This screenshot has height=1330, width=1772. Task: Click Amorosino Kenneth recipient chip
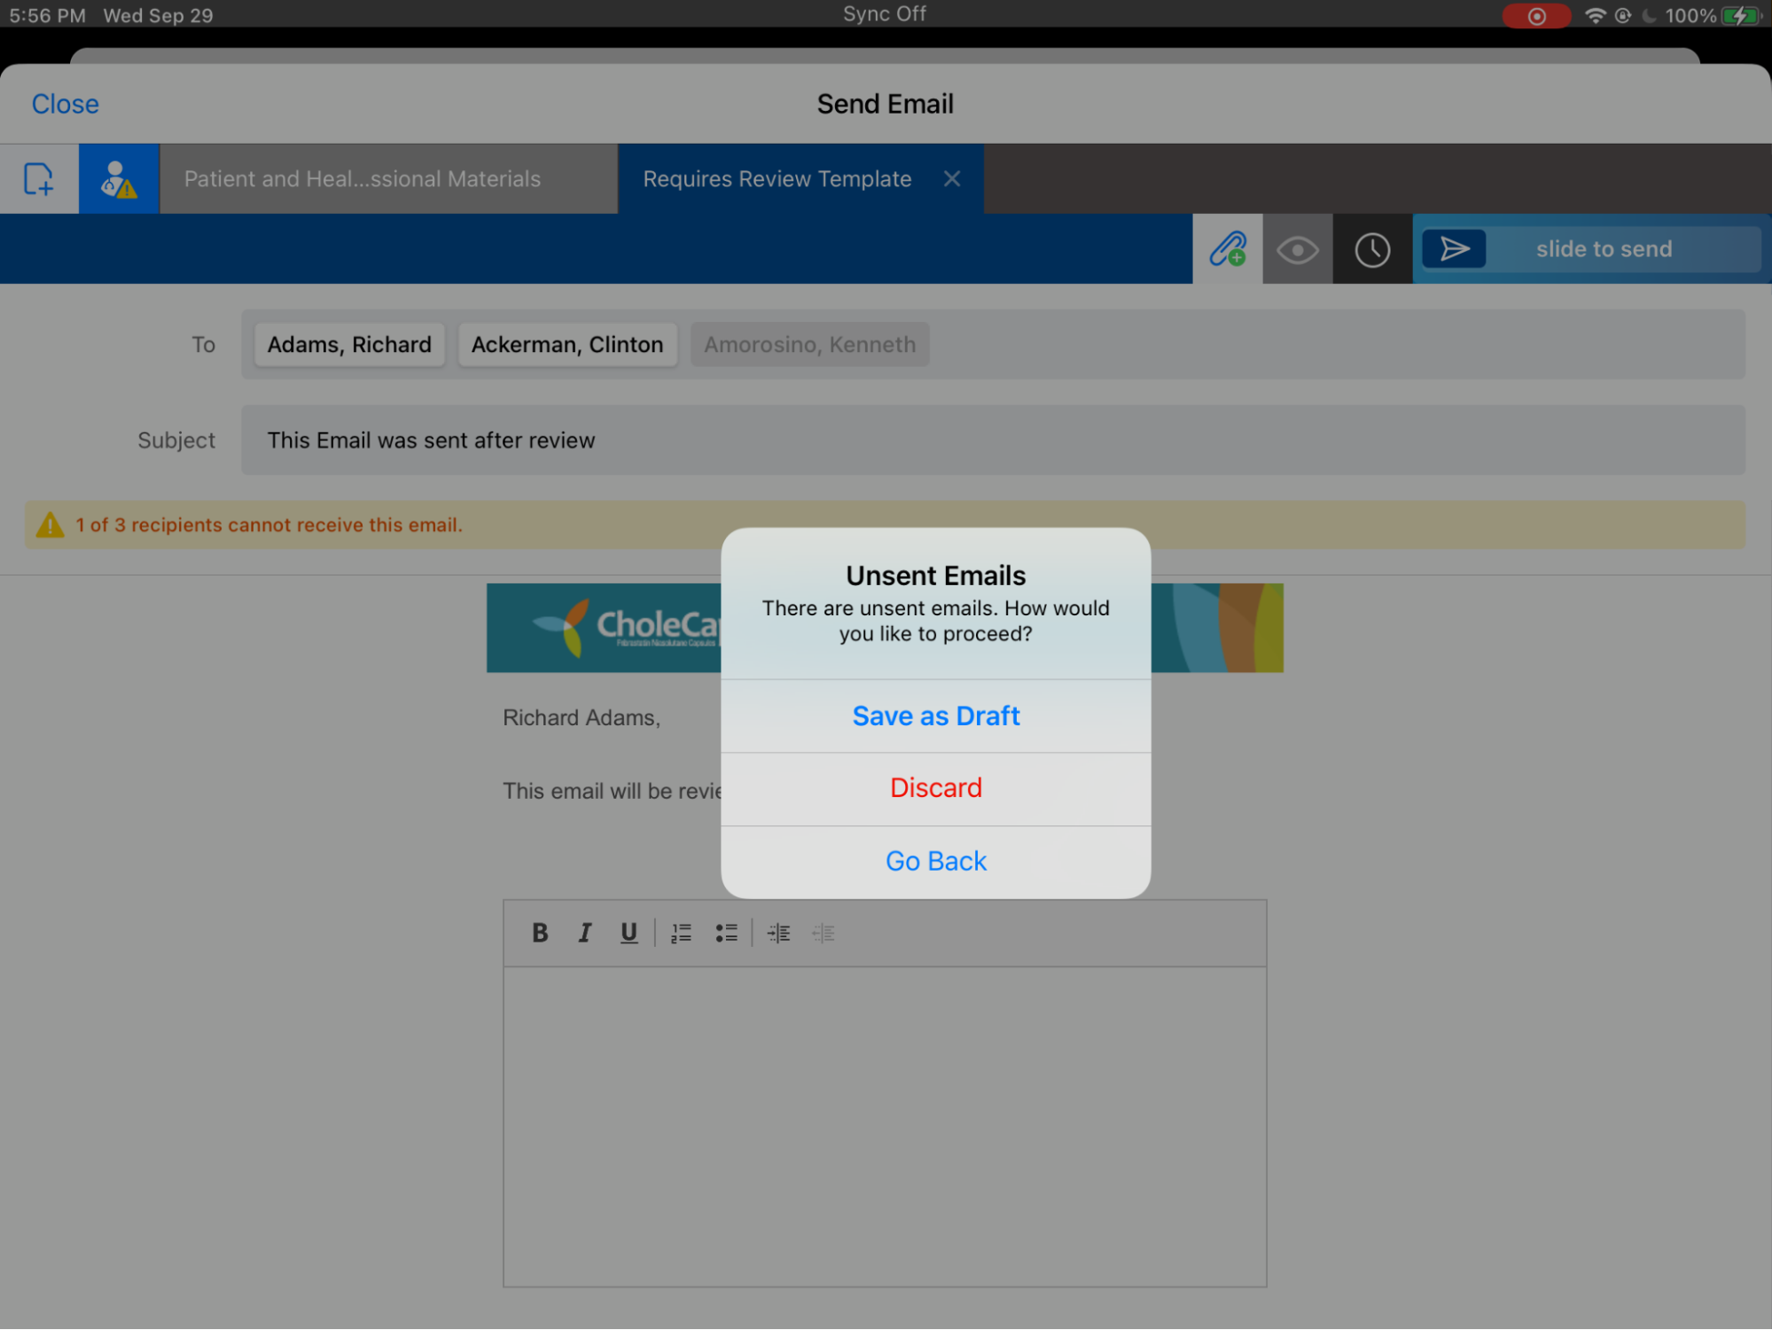(810, 342)
